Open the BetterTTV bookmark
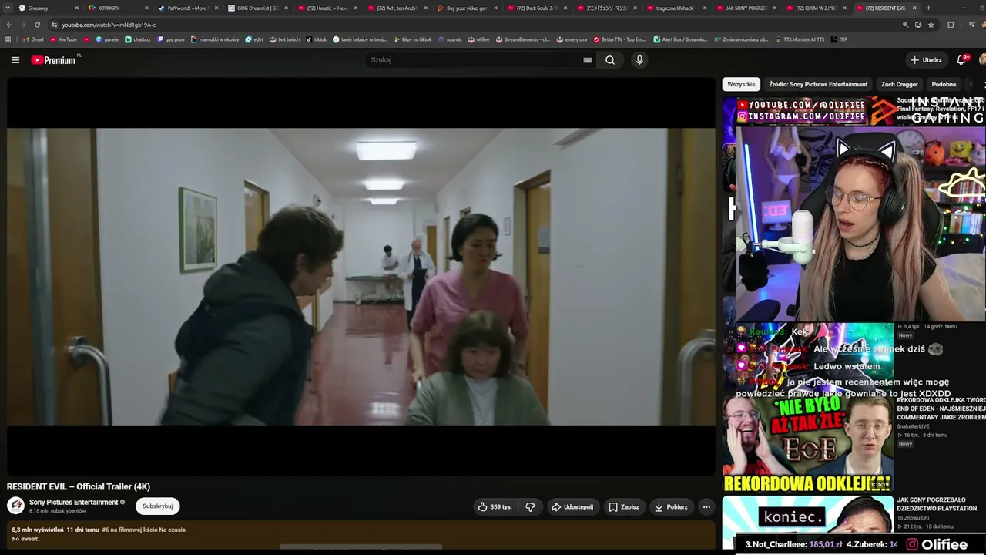Image resolution: width=986 pixels, height=555 pixels. click(619, 39)
